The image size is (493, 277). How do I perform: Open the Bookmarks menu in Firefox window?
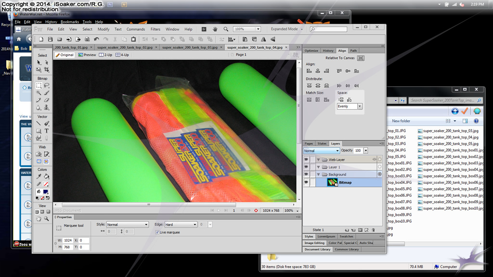coord(70,22)
